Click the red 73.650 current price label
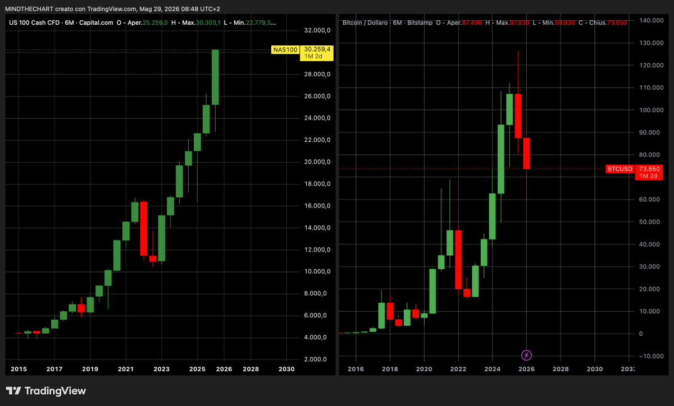The image size is (674, 406). tap(649, 169)
